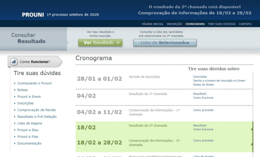Image resolution: width=260 pixels, height=157 pixels.
Task: Select the Cronograma menu tab
Action: [195, 24]
